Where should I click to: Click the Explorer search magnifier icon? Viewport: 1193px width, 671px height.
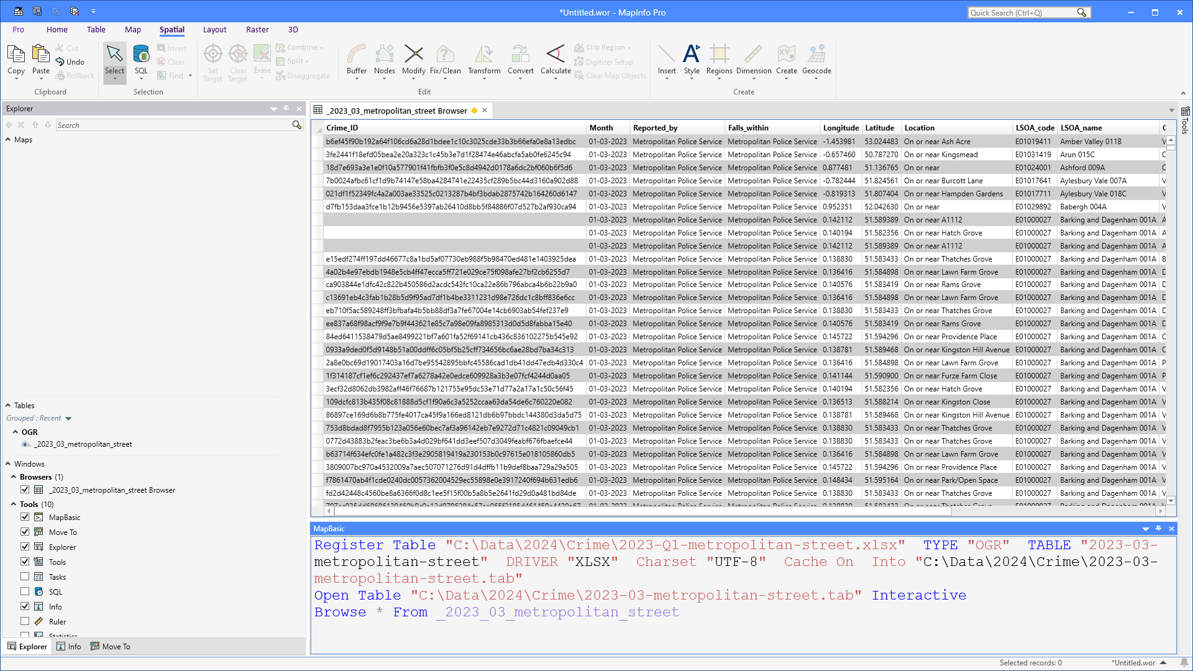pos(297,125)
